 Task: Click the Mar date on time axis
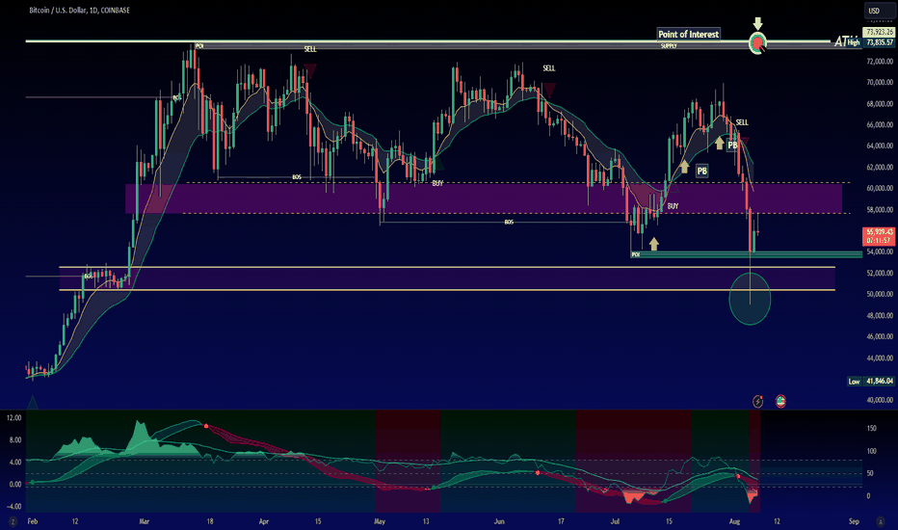pyautogui.click(x=144, y=521)
